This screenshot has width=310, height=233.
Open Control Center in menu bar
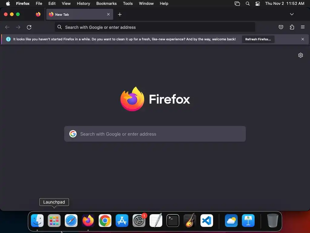point(257,4)
